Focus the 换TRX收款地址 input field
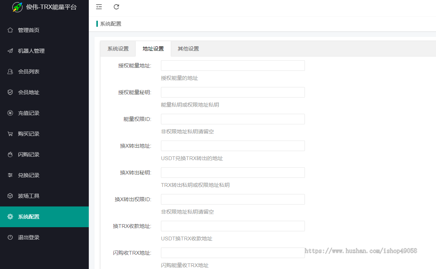Screen dimensions: 436x269 tap(233, 226)
